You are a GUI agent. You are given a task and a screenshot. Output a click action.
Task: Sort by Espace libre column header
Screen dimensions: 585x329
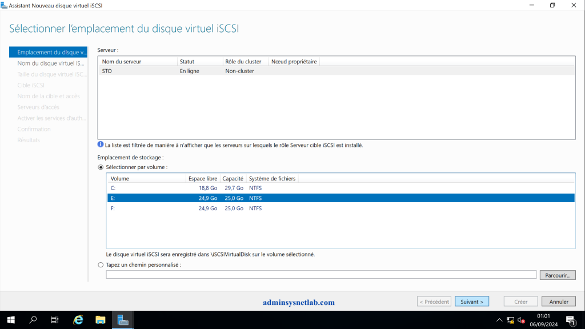tap(203, 179)
